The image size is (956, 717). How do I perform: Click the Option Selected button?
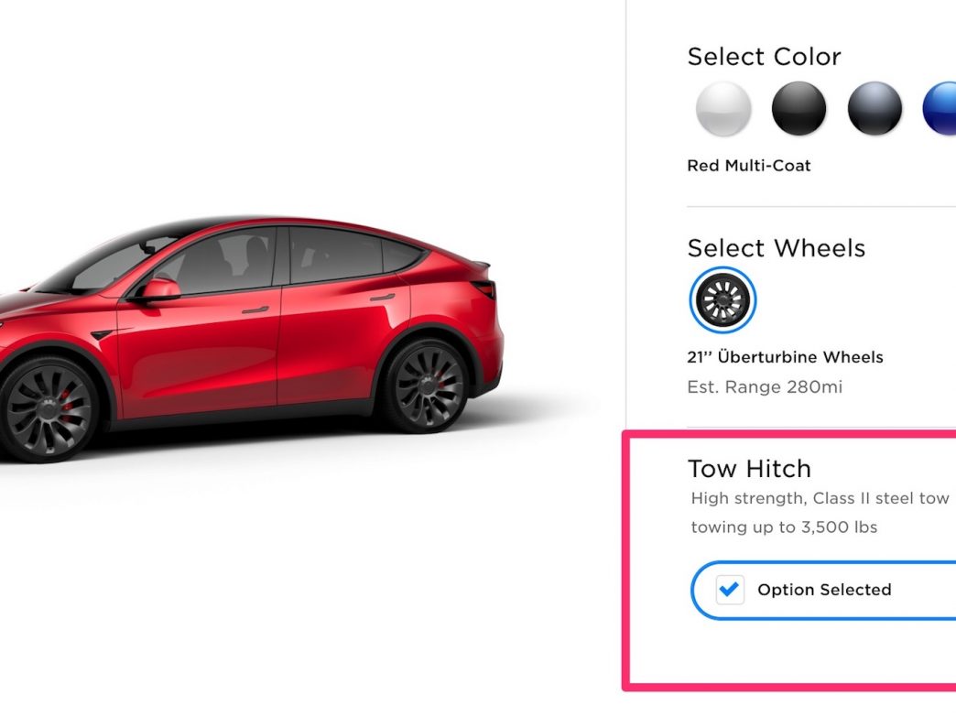coord(823,591)
